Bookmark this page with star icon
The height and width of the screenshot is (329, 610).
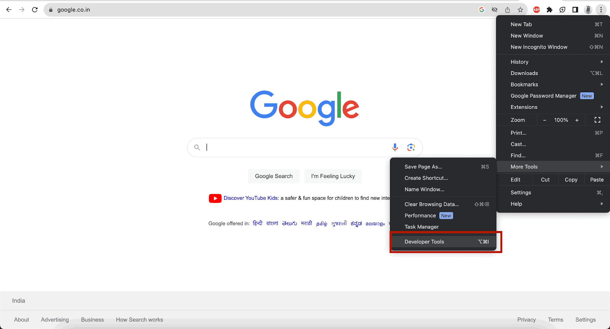pos(520,10)
